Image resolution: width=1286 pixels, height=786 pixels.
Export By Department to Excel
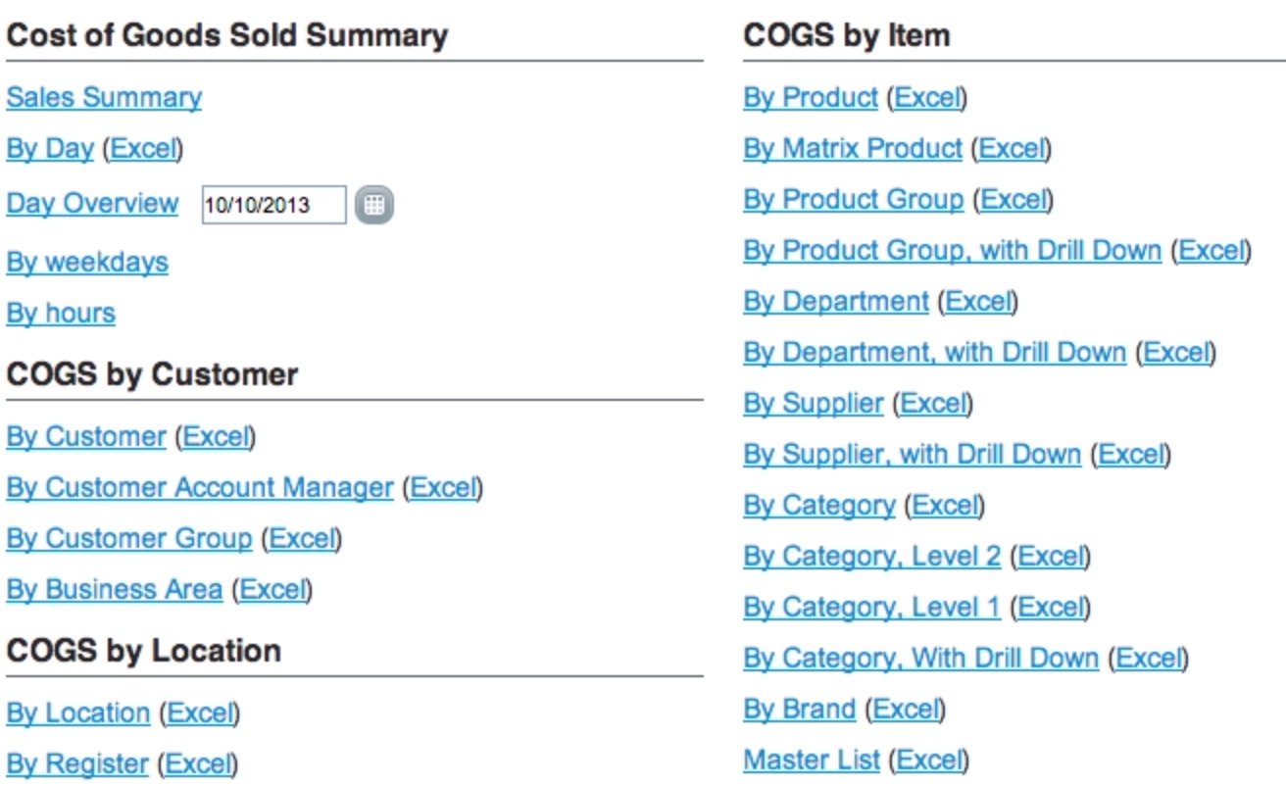[978, 302]
